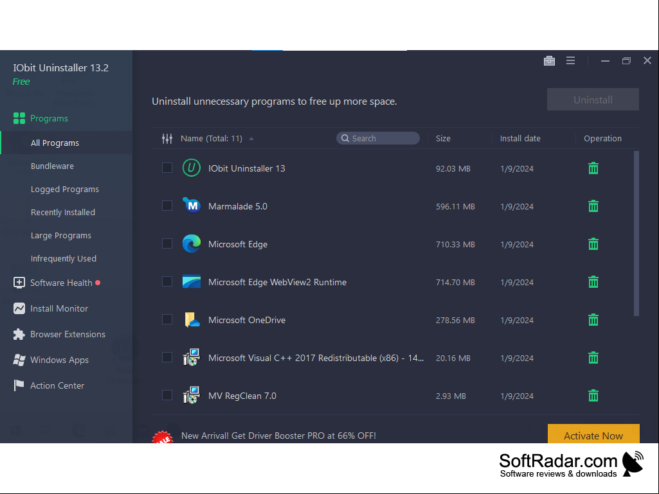Click trash icon for Marmalade 5.0
659x494 pixels.
tap(593, 206)
